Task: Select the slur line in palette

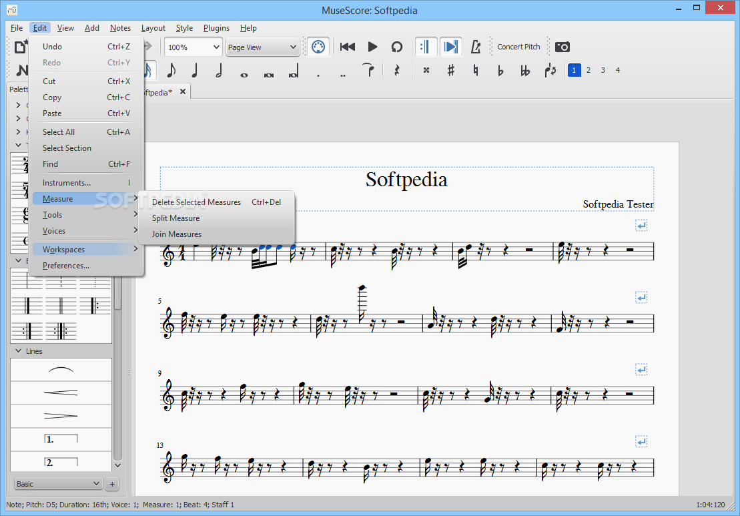Action: coord(61,370)
